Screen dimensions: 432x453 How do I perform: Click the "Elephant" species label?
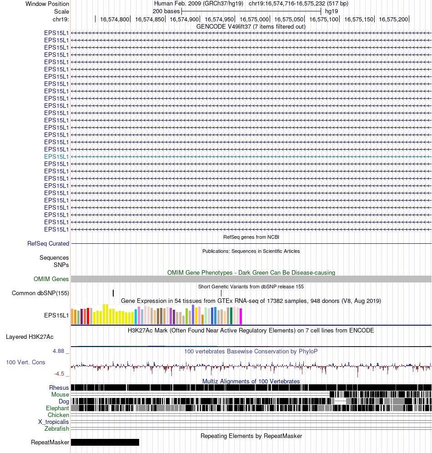pos(57,408)
